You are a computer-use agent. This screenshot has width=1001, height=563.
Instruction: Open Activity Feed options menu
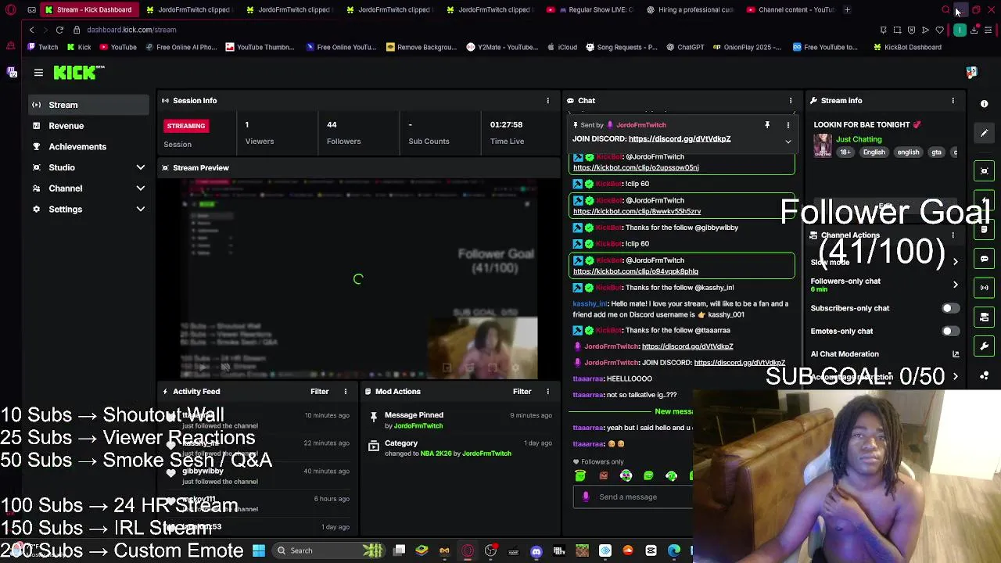(345, 392)
